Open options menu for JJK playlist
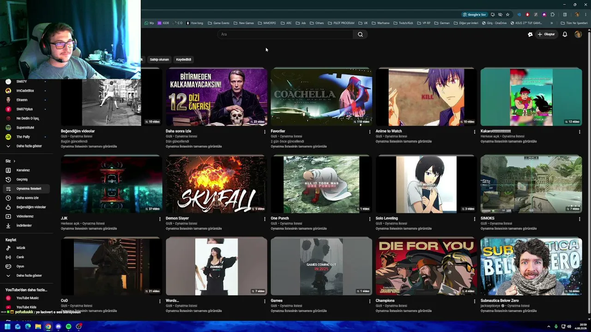The image size is (591, 332). pos(160,219)
